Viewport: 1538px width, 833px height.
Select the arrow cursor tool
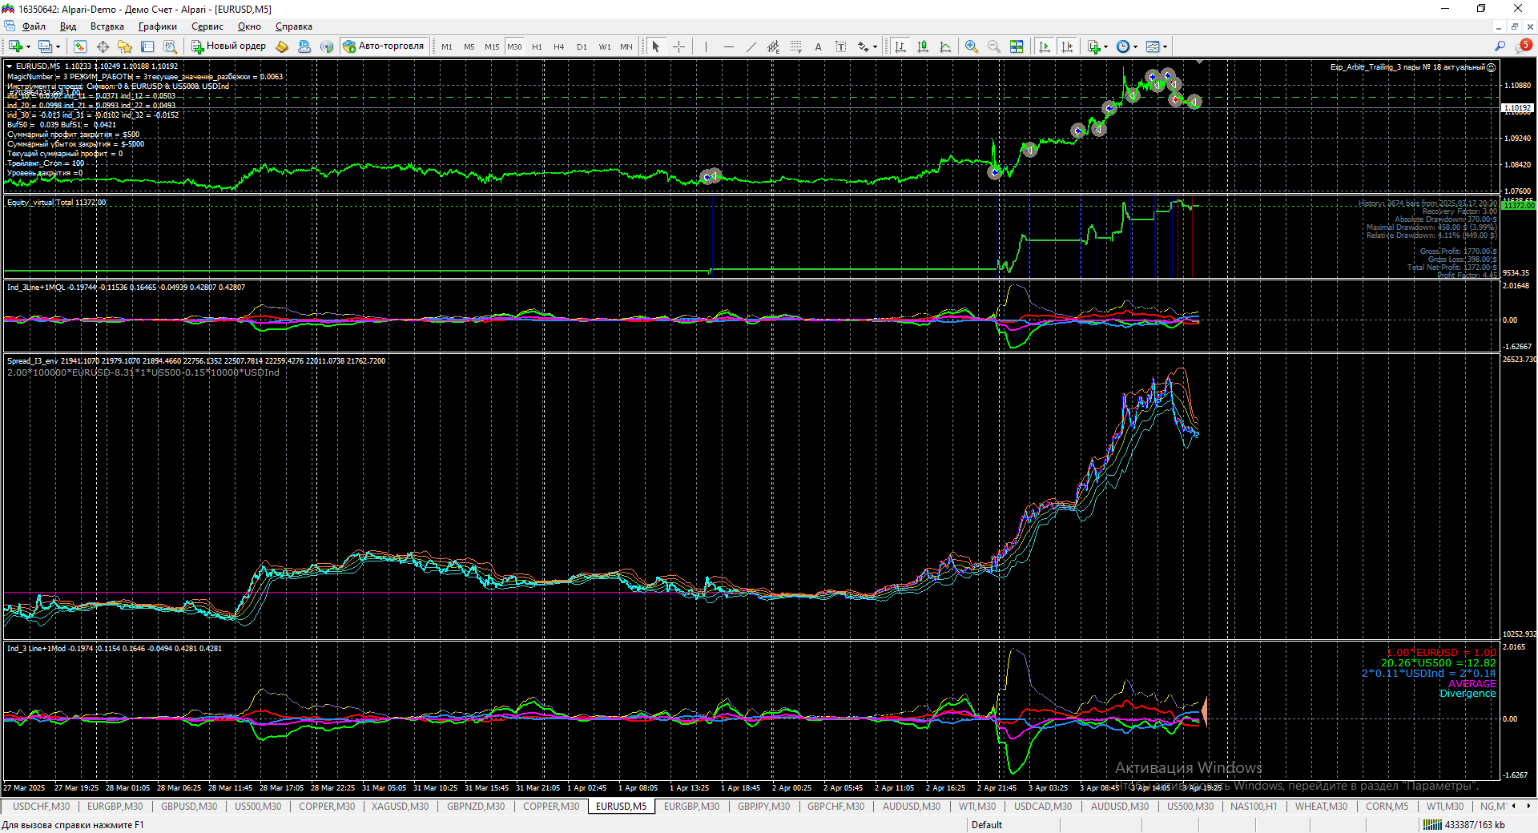(x=656, y=46)
